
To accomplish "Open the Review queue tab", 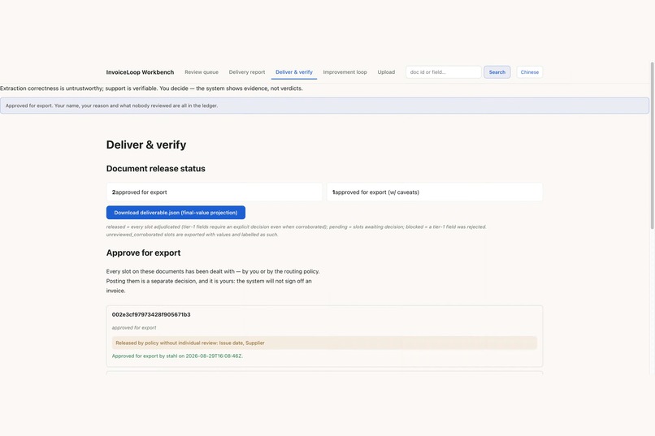I will point(202,72).
